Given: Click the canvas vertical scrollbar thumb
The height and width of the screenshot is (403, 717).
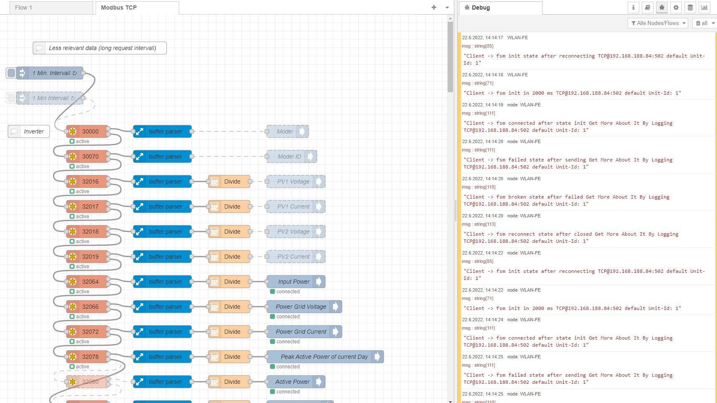Looking at the screenshot, I should (x=450, y=57).
